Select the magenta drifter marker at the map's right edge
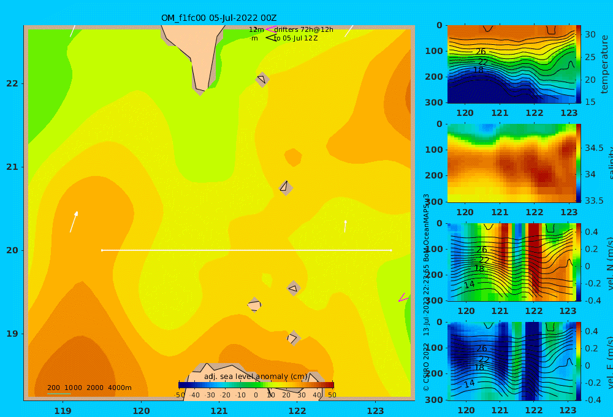613x417 pixels. [403, 297]
